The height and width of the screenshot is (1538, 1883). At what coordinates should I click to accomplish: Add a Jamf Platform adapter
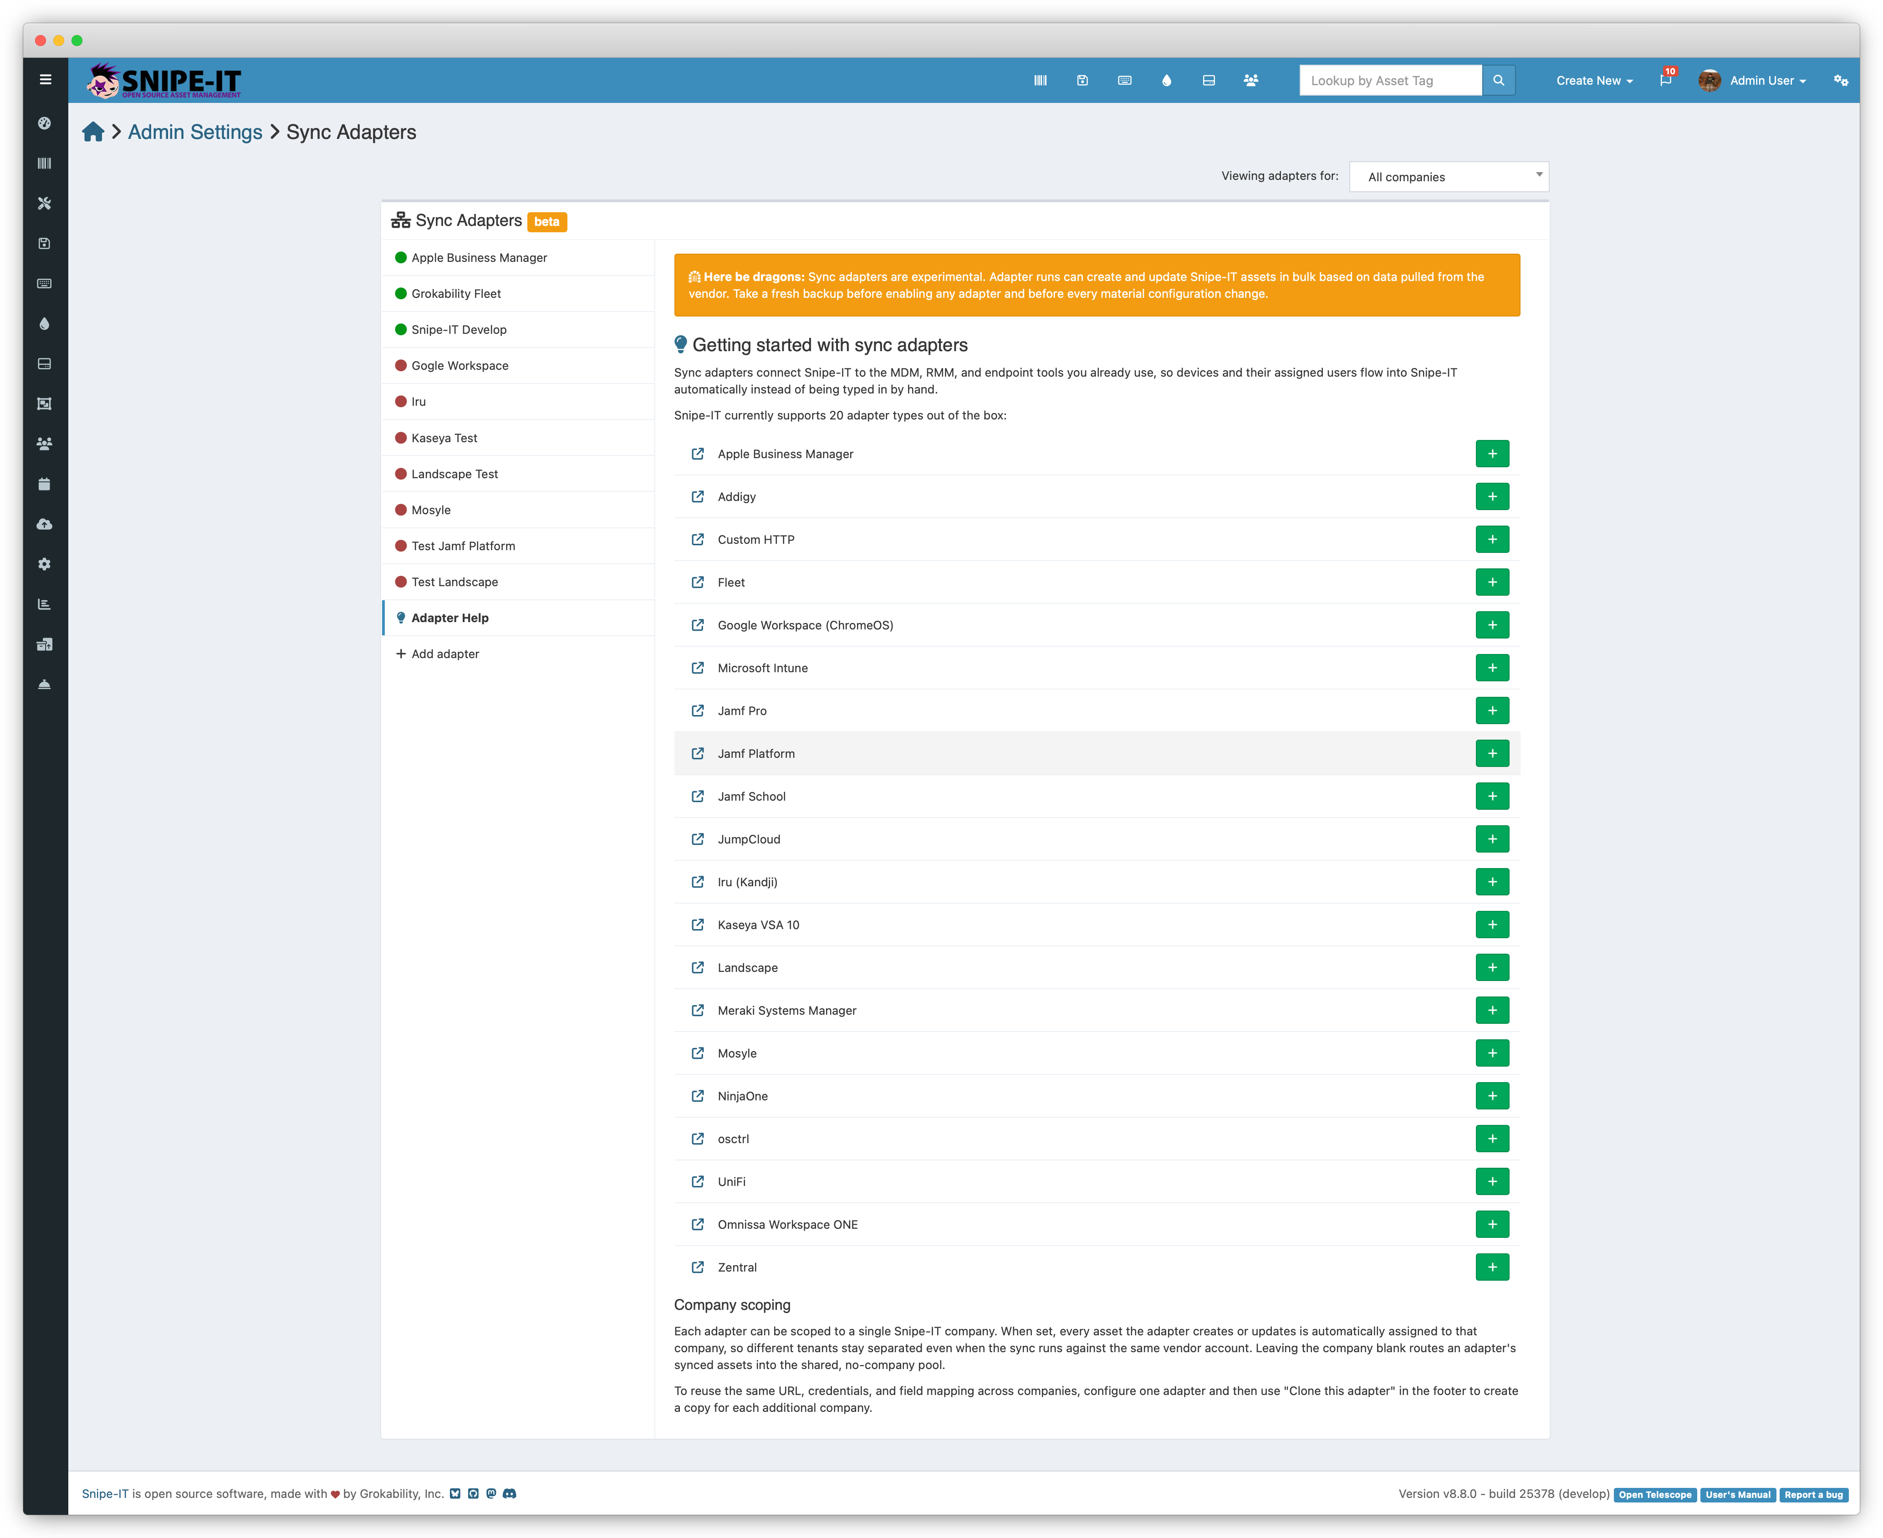click(1492, 753)
